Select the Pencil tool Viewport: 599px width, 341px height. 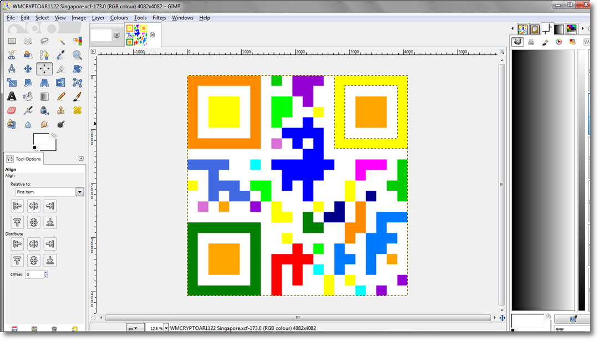[61, 96]
